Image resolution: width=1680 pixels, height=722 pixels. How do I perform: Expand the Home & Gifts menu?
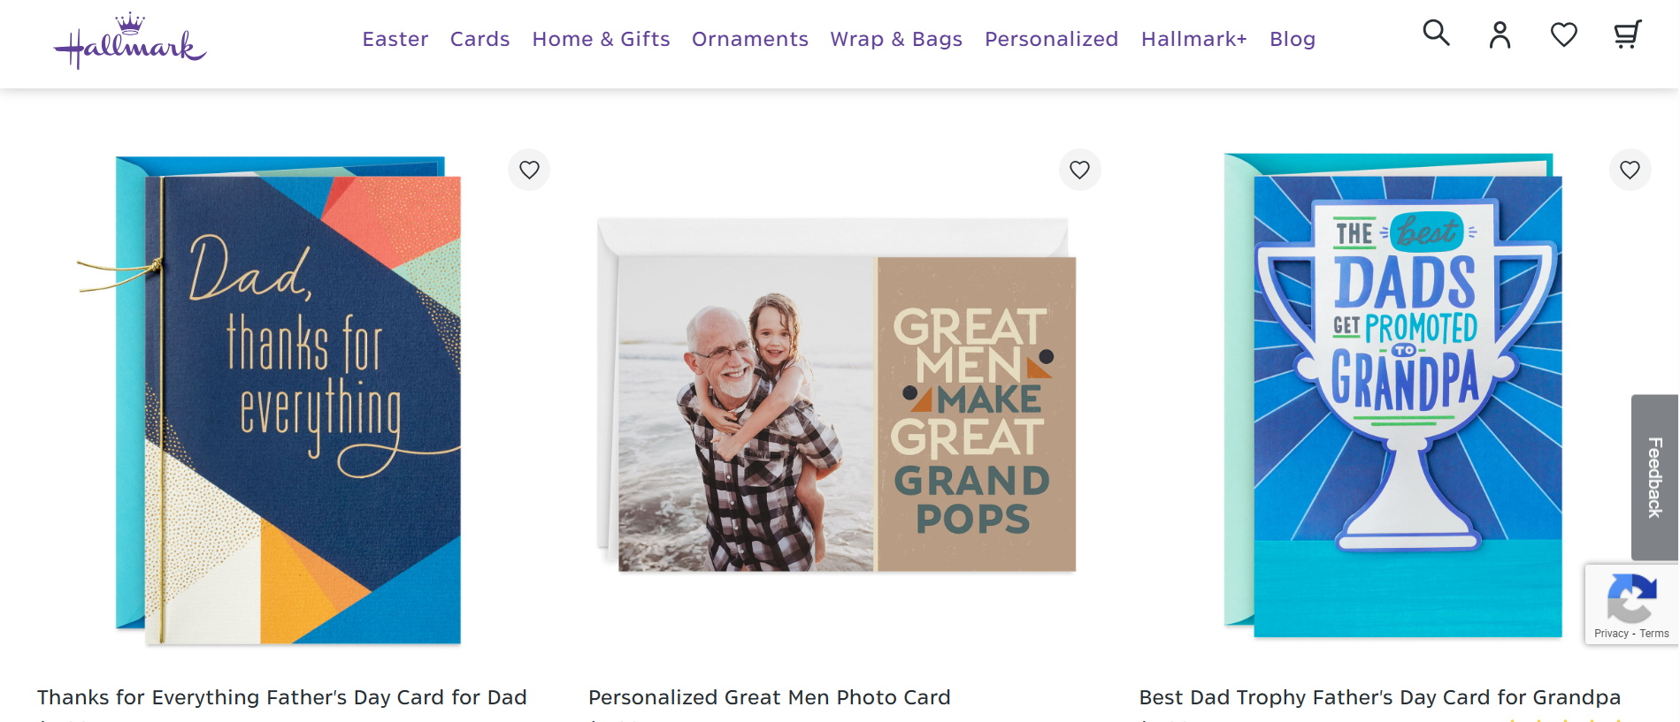click(x=601, y=39)
